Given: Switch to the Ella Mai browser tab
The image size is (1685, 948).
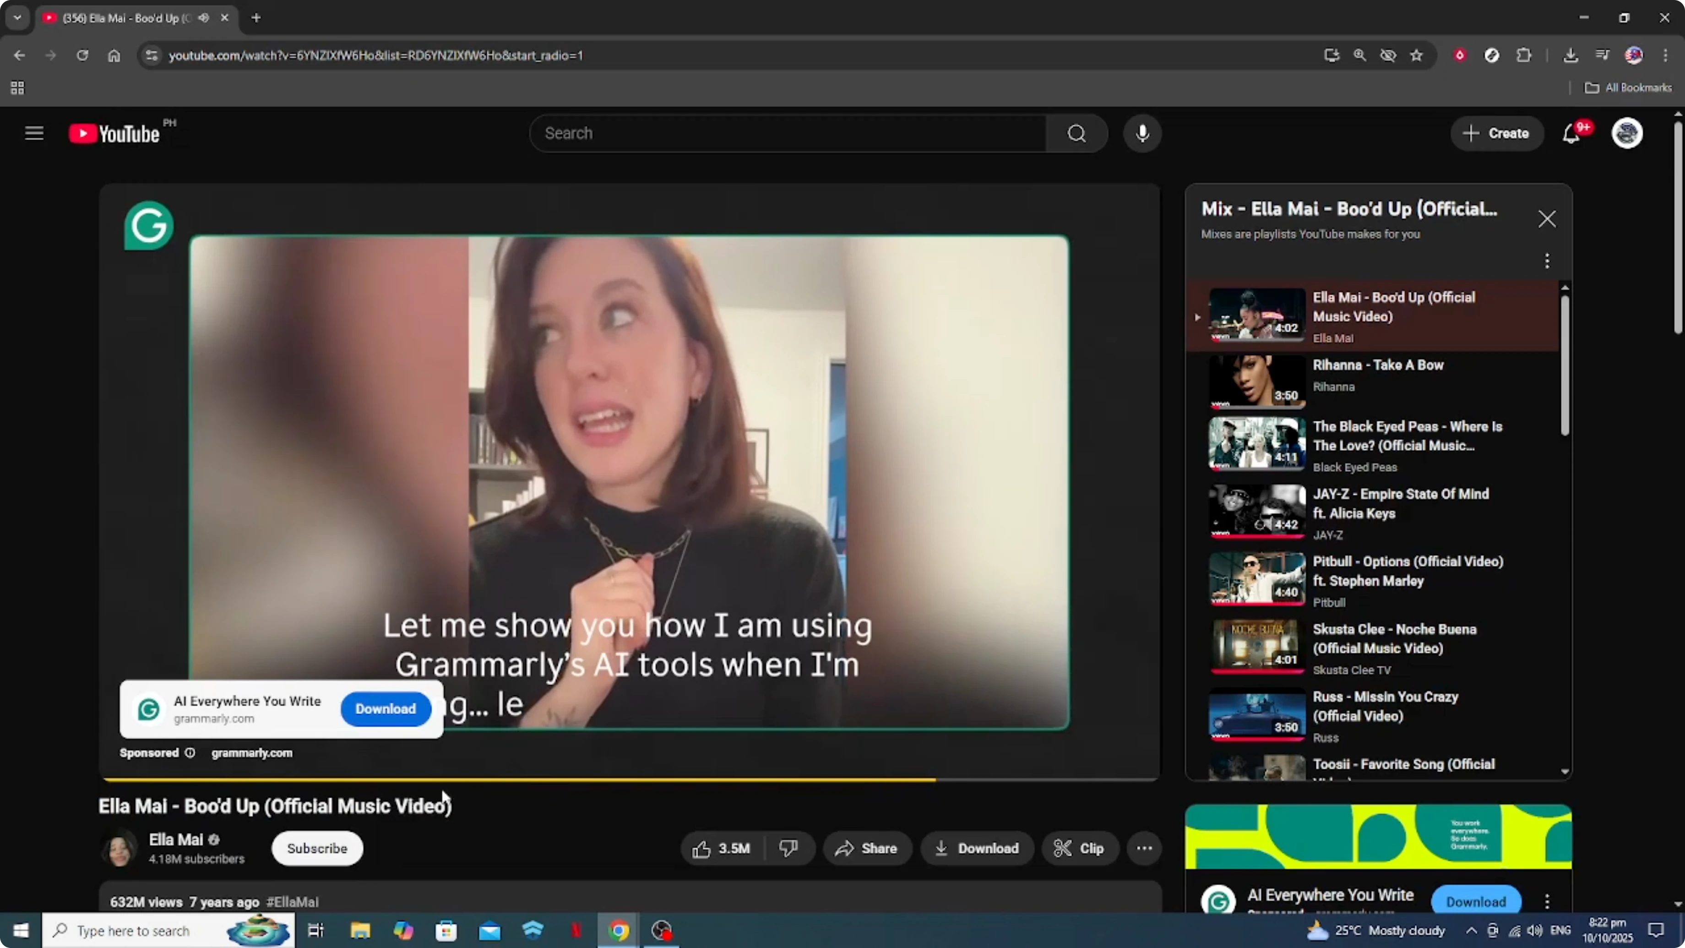Looking at the screenshot, I should point(124,18).
